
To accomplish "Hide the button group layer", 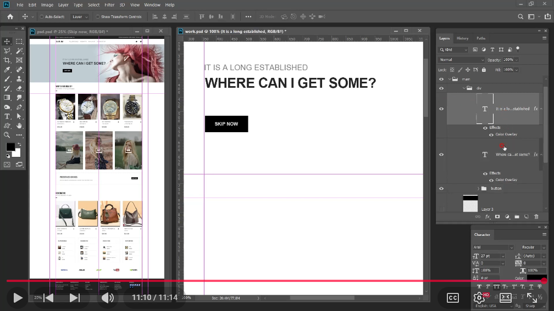I will click(x=441, y=189).
